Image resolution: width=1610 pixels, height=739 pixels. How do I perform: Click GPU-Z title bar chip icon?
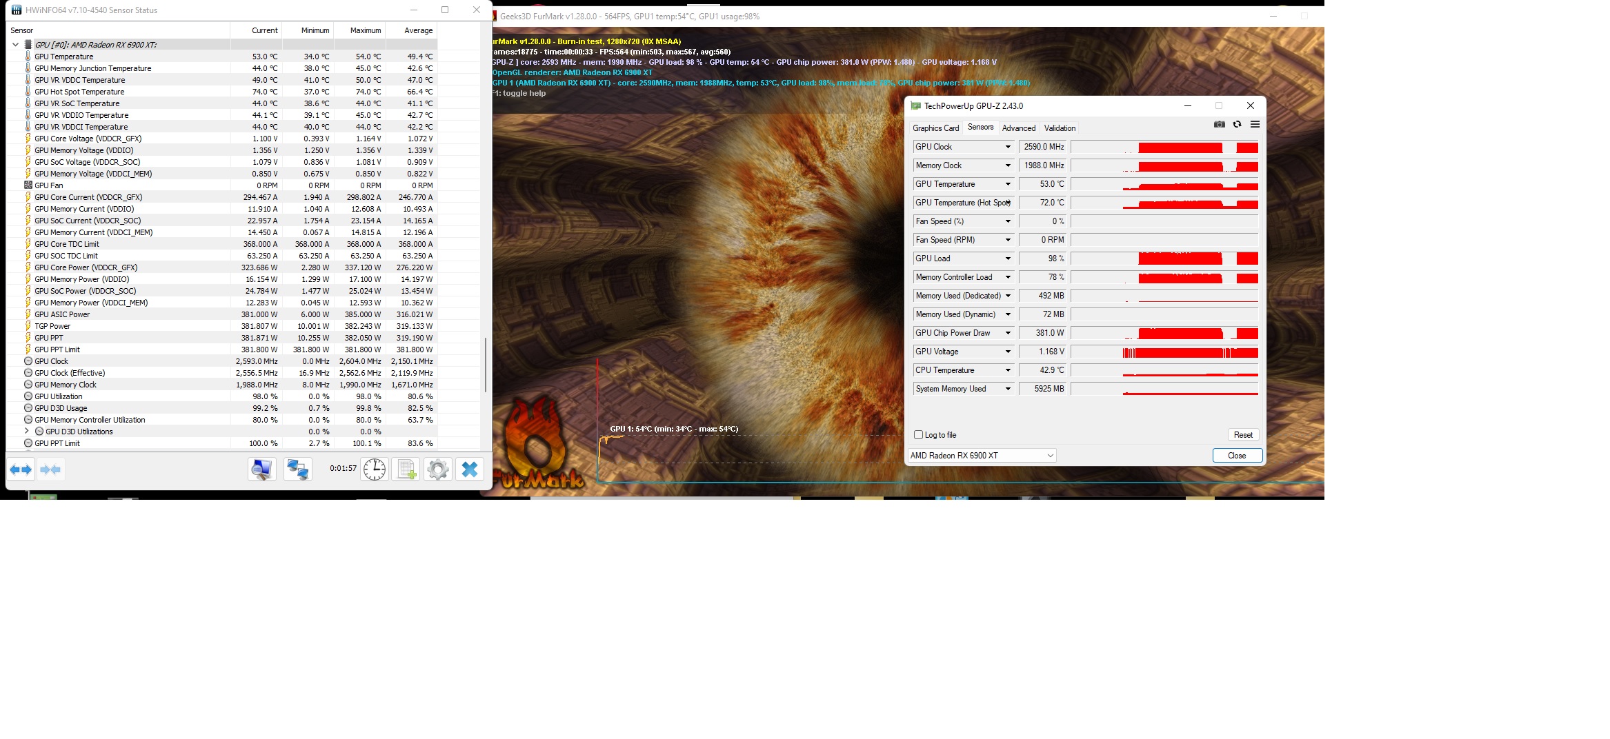(x=915, y=105)
